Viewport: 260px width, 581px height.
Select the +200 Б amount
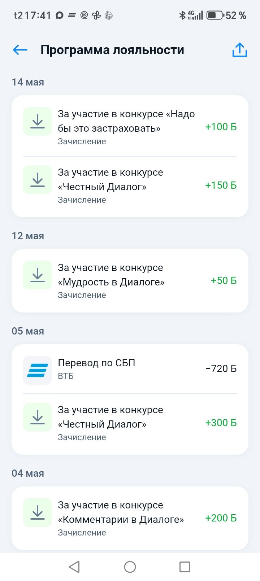(221, 518)
